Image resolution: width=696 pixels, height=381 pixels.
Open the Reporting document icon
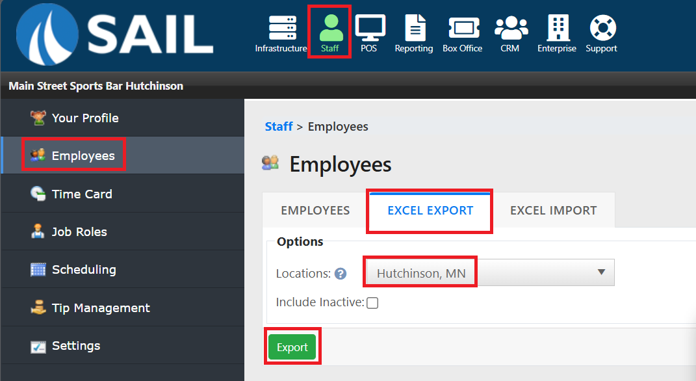415,28
